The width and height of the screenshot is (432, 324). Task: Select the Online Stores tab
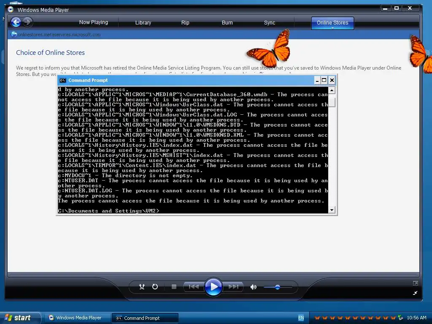click(x=332, y=23)
